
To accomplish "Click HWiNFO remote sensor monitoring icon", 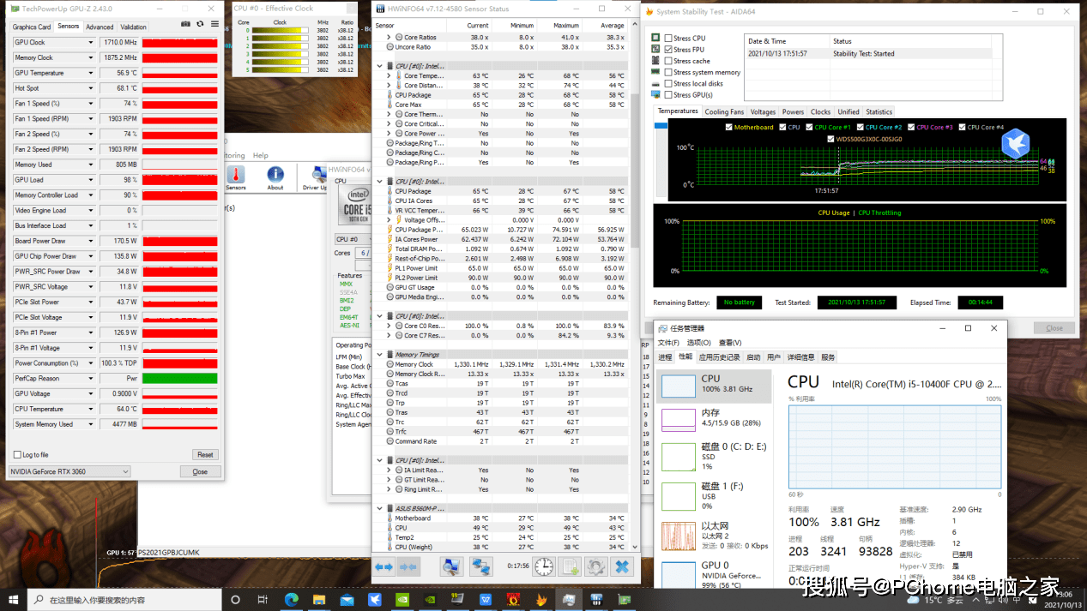I will 483,566.
